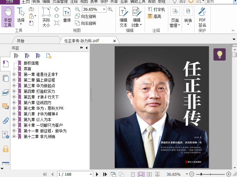Open the security lock panel icon
The image size is (237, 177).
pyautogui.click(x=6, y=149)
